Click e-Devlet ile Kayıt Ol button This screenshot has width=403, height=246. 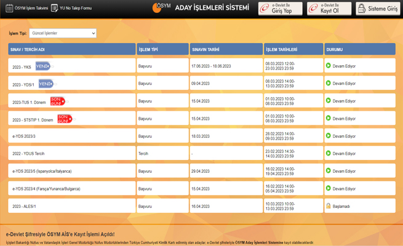[329, 9]
